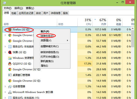Open the 资源值(V) submenu
This screenshot has height=99, width=137.
coord(52,41)
